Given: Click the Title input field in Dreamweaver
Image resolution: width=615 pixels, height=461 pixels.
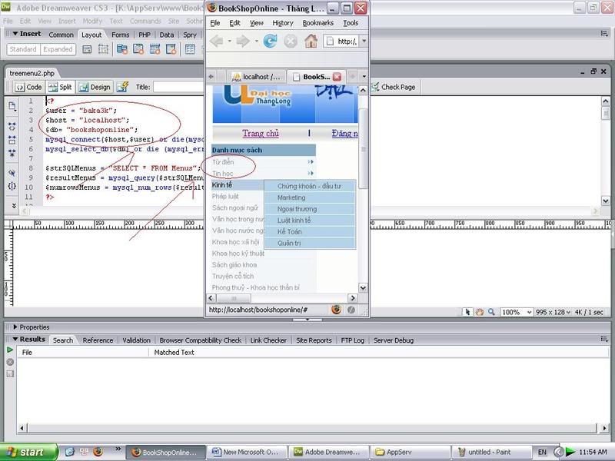Looking at the screenshot, I should pyautogui.click(x=179, y=87).
